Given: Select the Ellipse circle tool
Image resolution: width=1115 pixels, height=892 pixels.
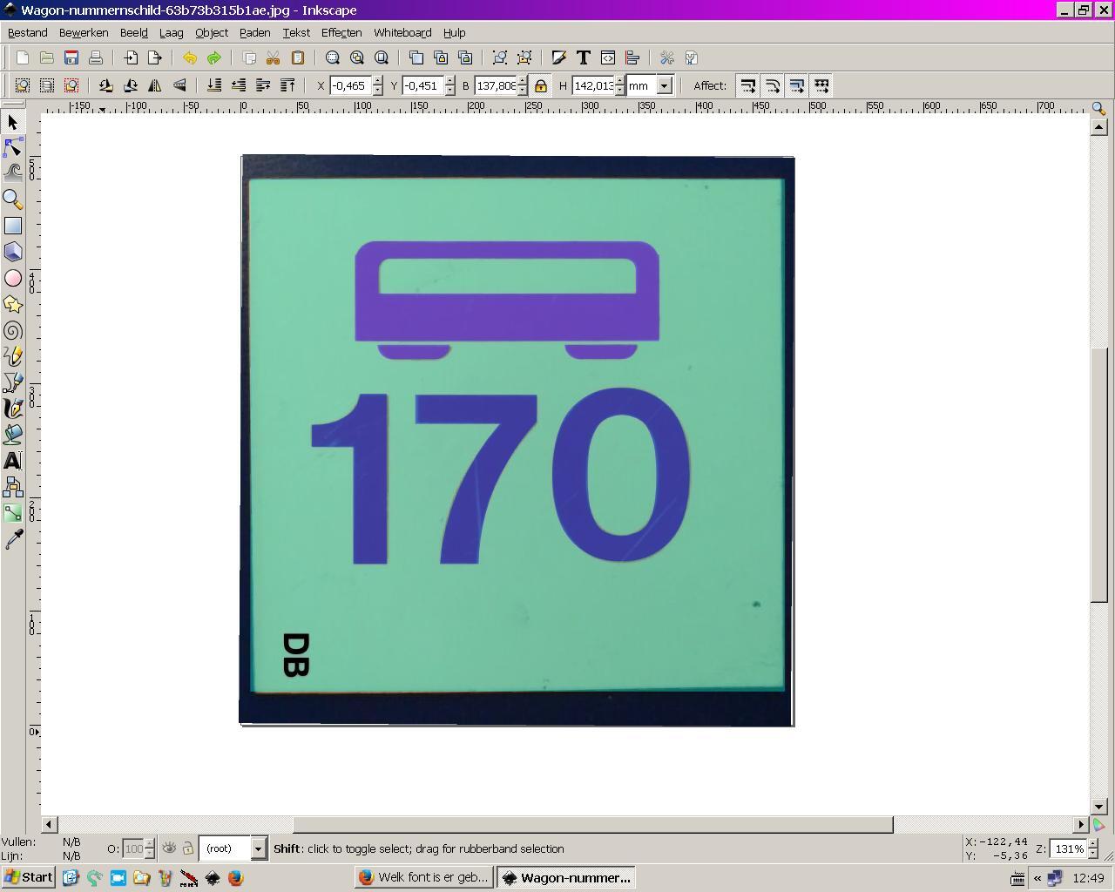Looking at the screenshot, I should [x=13, y=278].
